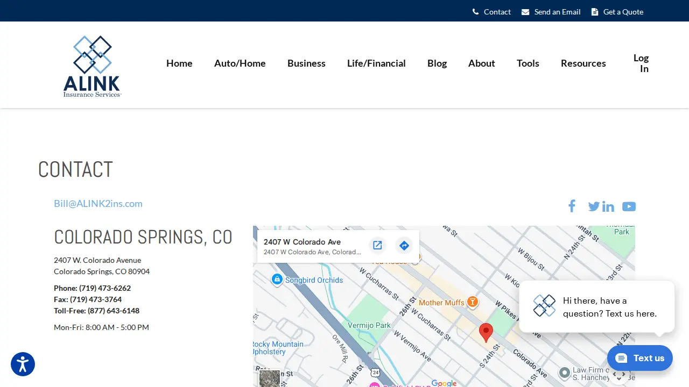Open the Resources menu
The height and width of the screenshot is (387, 689).
coord(583,63)
